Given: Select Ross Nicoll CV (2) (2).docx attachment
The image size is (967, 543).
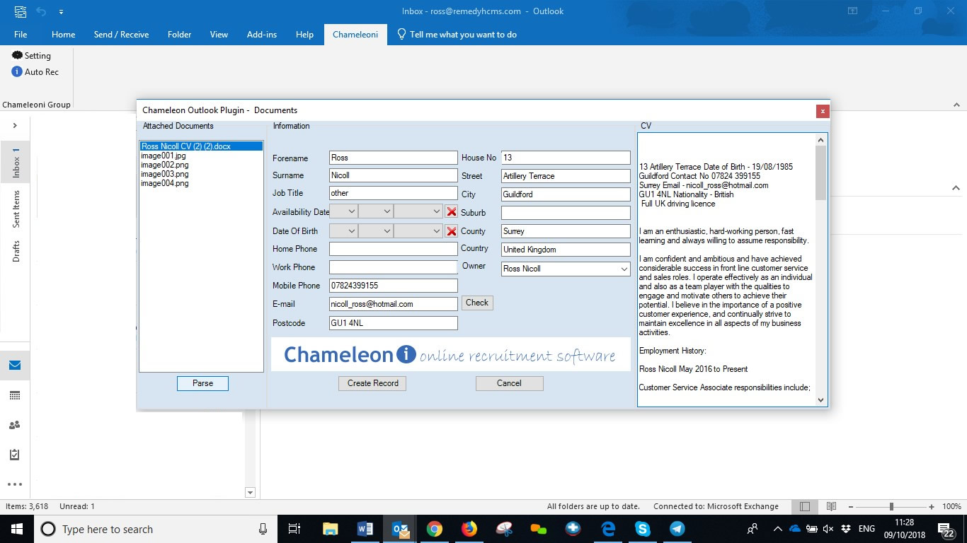Looking at the screenshot, I should (x=201, y=146).
